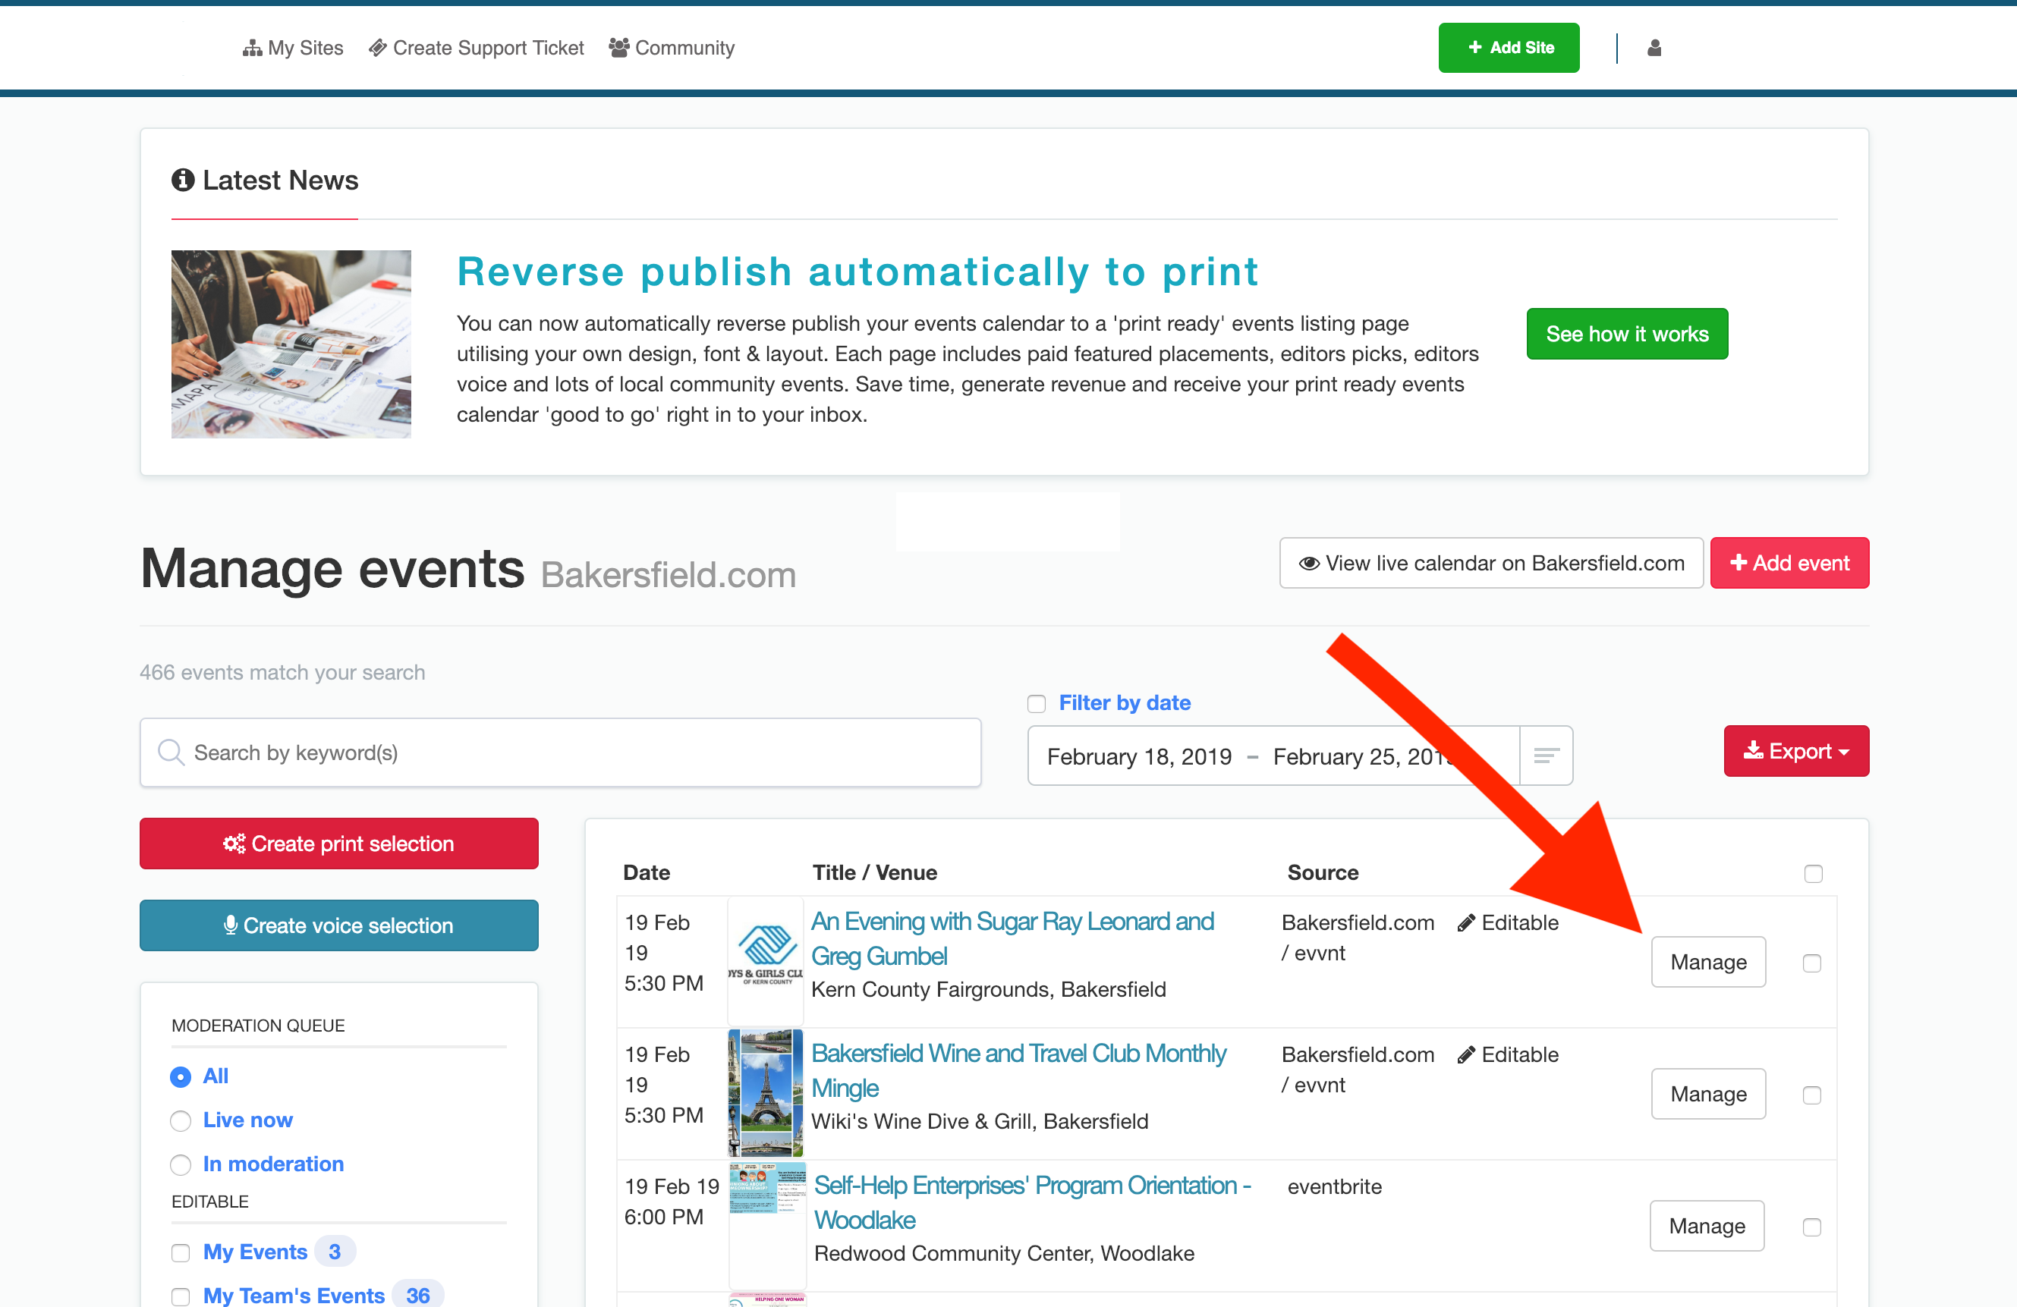Click Redwood Community Center, Woodlake venue text
Viewport: 2017px width, 1307px height.
click(x=1004, y=1254)
